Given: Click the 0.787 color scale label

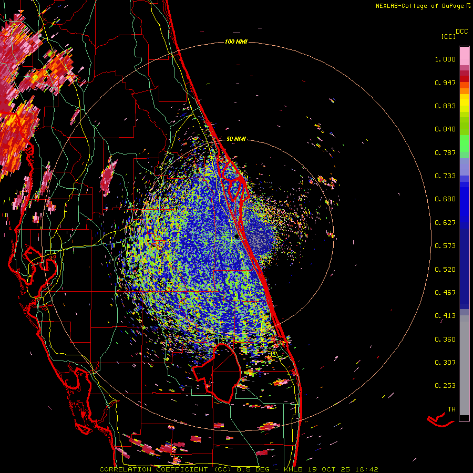Looking at the screenshot, I should coord(445,152).
